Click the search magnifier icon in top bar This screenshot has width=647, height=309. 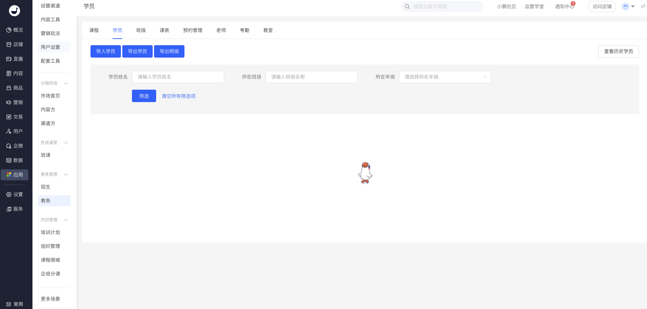coord(407,7)
